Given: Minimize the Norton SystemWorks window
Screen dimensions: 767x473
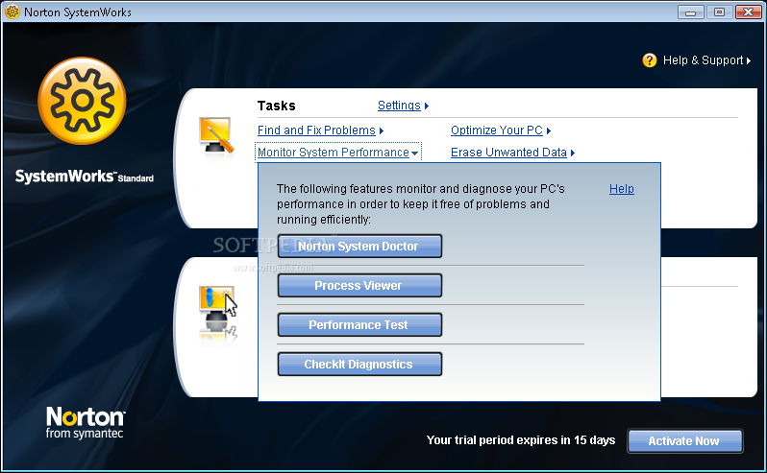Looking at the screenshot, I should [x=691, y=12].
